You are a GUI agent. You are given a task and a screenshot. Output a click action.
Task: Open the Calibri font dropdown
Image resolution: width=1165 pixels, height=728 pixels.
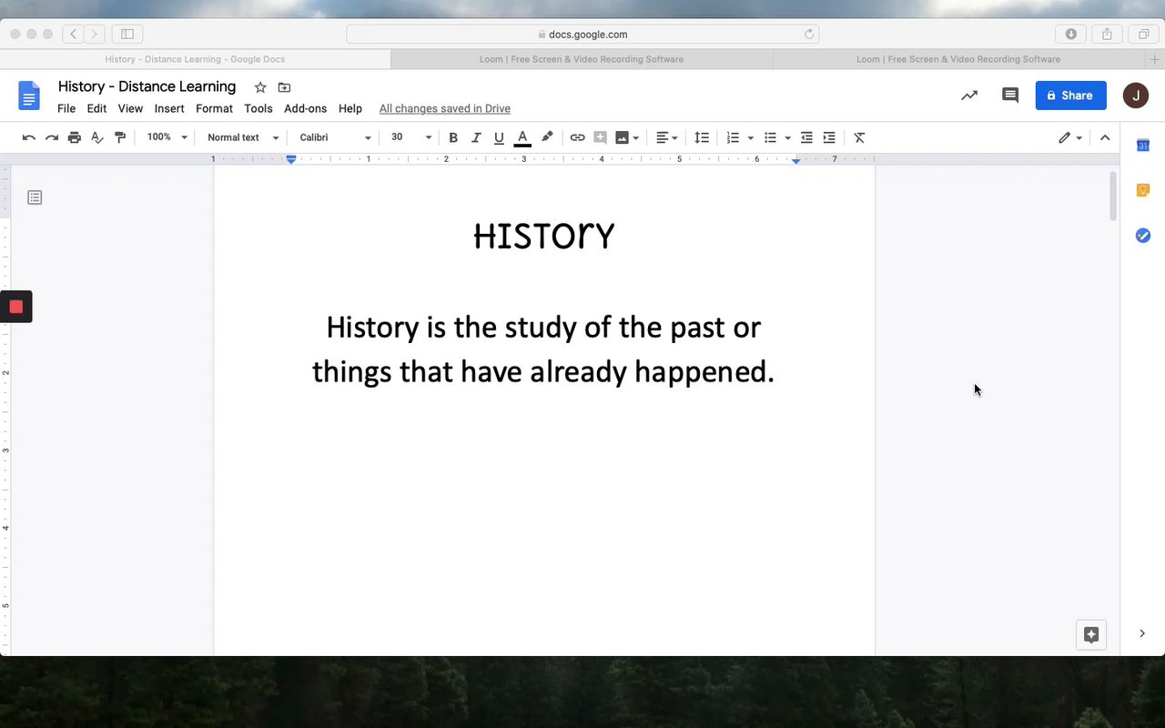click(335, 137)
